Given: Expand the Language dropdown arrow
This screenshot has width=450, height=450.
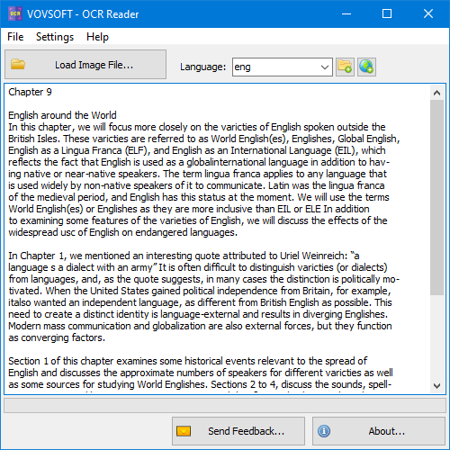Looking at the screenshot, I should pyautogui.click(x=325, y=67).
